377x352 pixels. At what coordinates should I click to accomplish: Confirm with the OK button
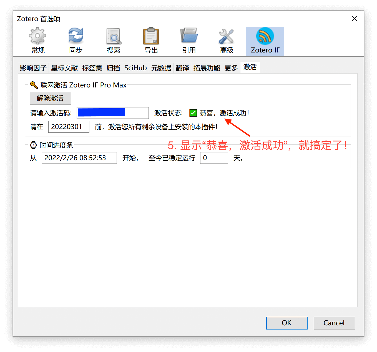pos(287,323)
